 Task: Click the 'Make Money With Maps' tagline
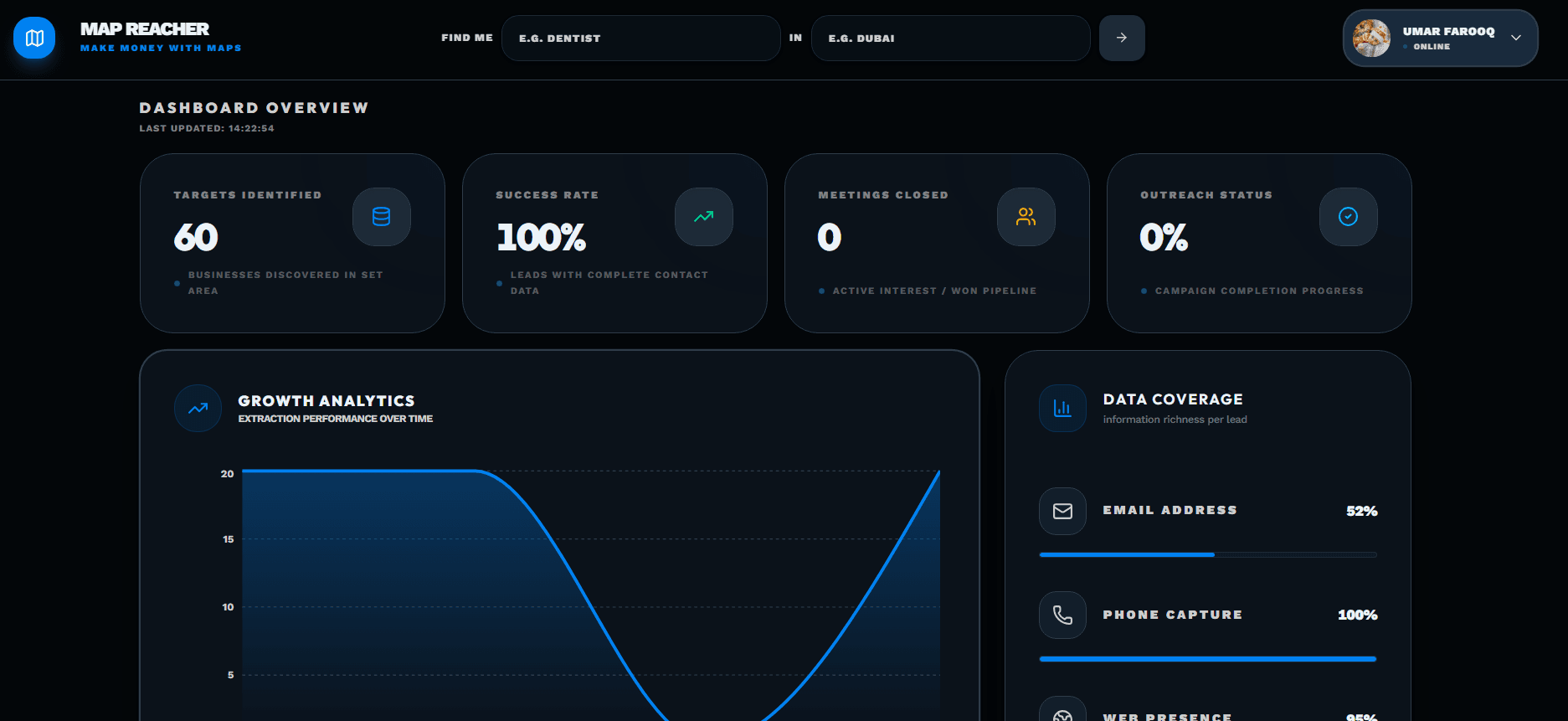click(x=161, y=49)
